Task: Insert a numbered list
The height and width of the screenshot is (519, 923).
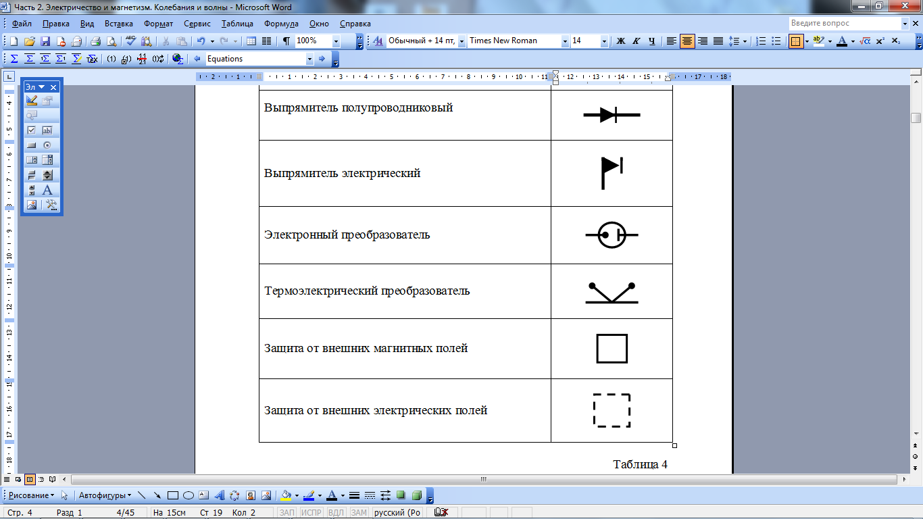Action: pos(761,41)
